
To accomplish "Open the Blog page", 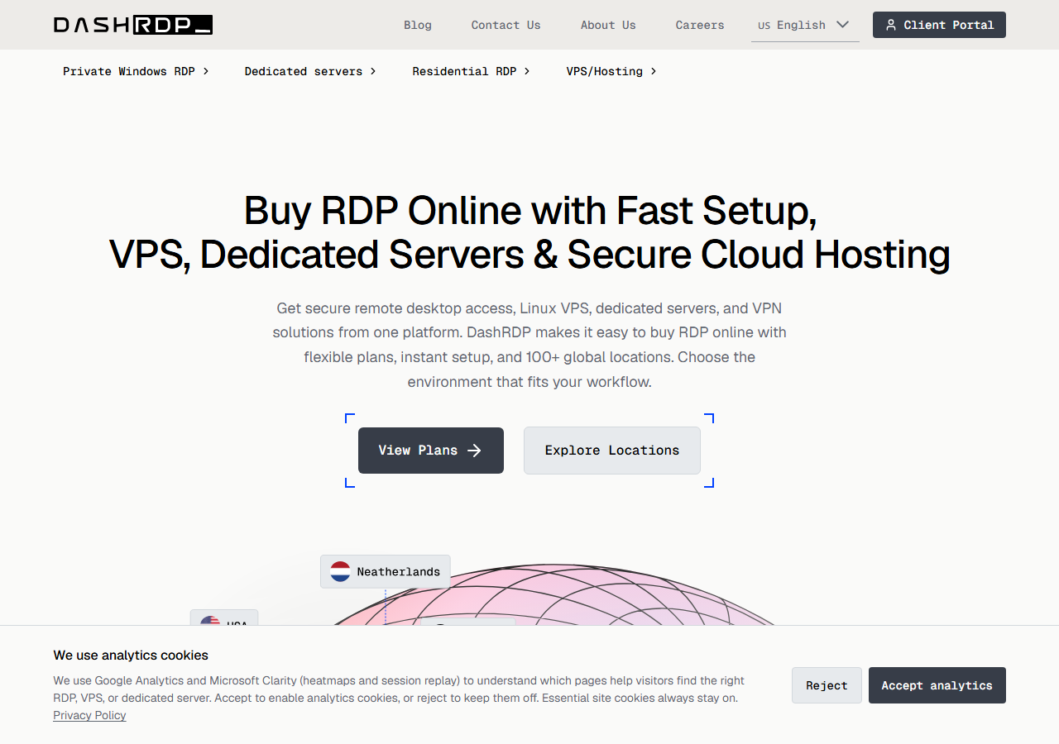I will tap(418, 25).
